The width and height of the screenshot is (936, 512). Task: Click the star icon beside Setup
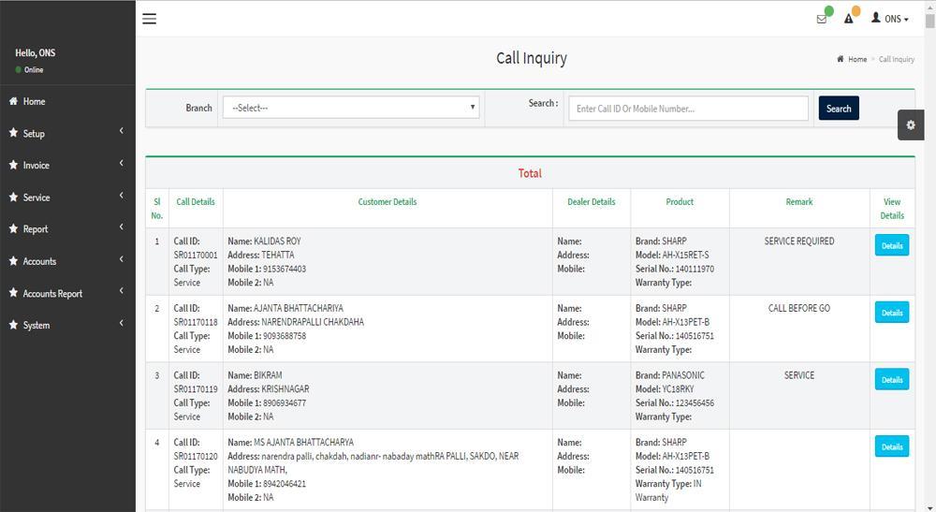(x=13, y=133)
